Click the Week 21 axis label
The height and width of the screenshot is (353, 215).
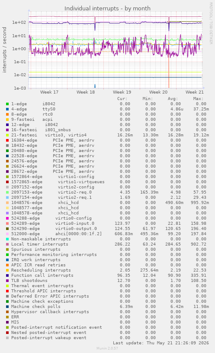195,92
